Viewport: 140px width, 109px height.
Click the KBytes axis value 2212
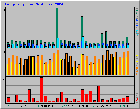[x=4, y=80]
